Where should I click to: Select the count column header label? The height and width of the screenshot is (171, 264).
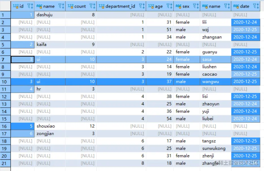[x=80, y=6]
